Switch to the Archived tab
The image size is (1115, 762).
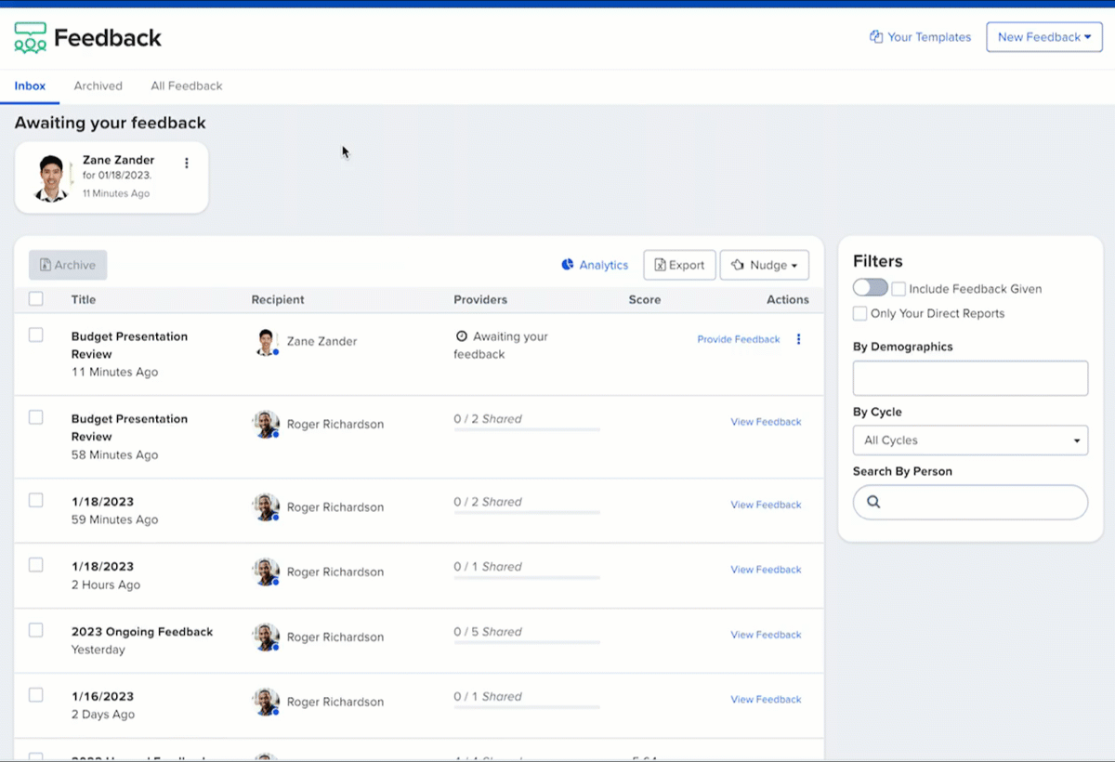pos(98,85)
